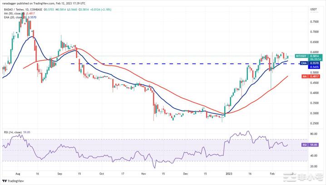Click the Aug label on time axis
This screenshot has height=185, width=326.
(18, 173)
